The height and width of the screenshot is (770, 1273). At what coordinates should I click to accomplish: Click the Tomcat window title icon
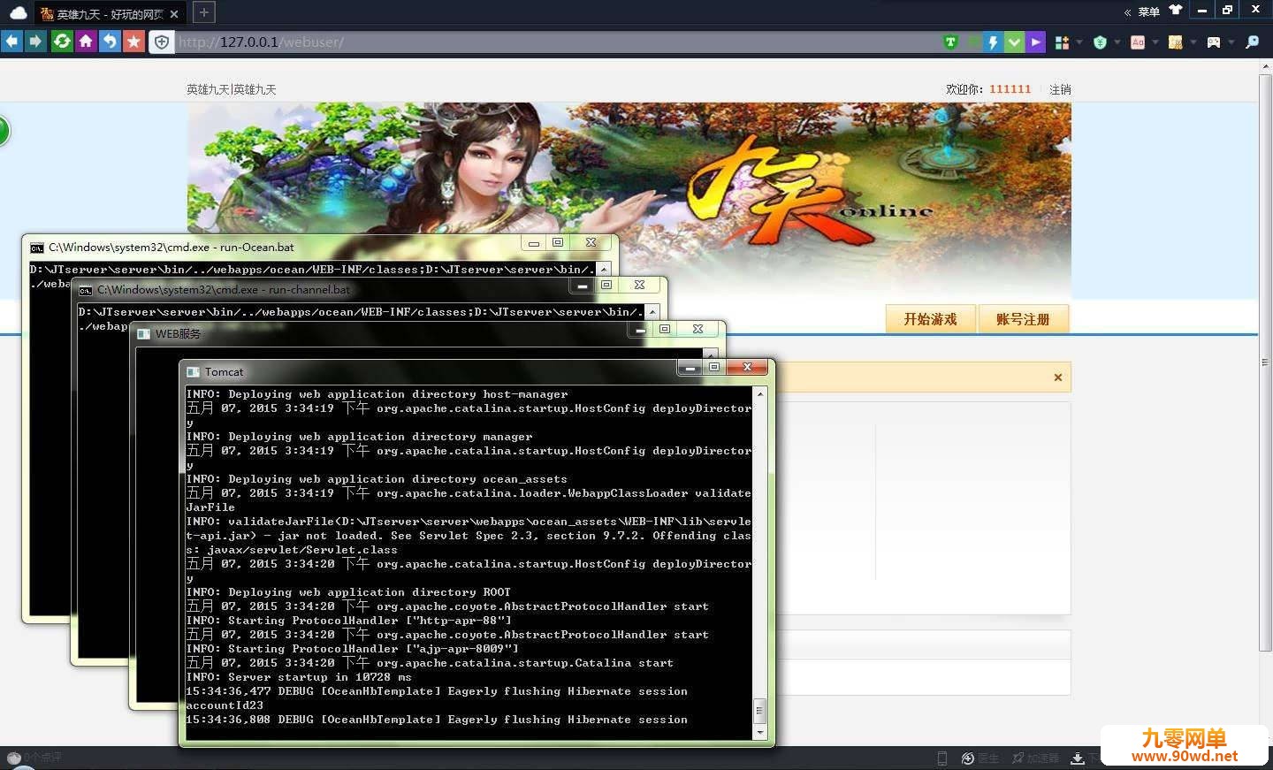point(193,372)
